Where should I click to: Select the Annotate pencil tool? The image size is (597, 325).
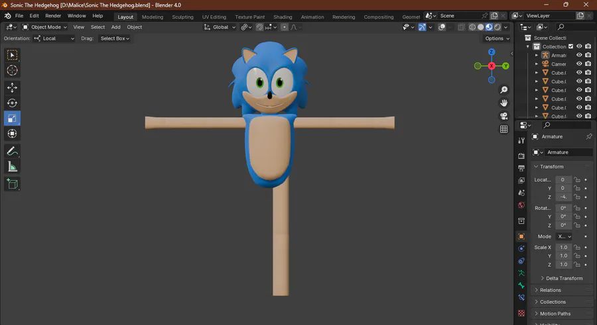pyautogui.click(x=12, y=152)
